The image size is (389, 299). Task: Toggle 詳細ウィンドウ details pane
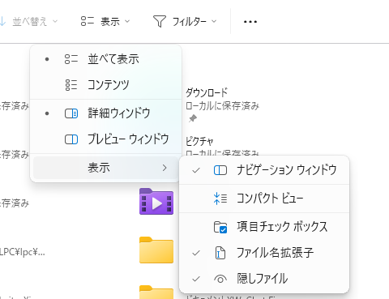click(x=105, y=113)
